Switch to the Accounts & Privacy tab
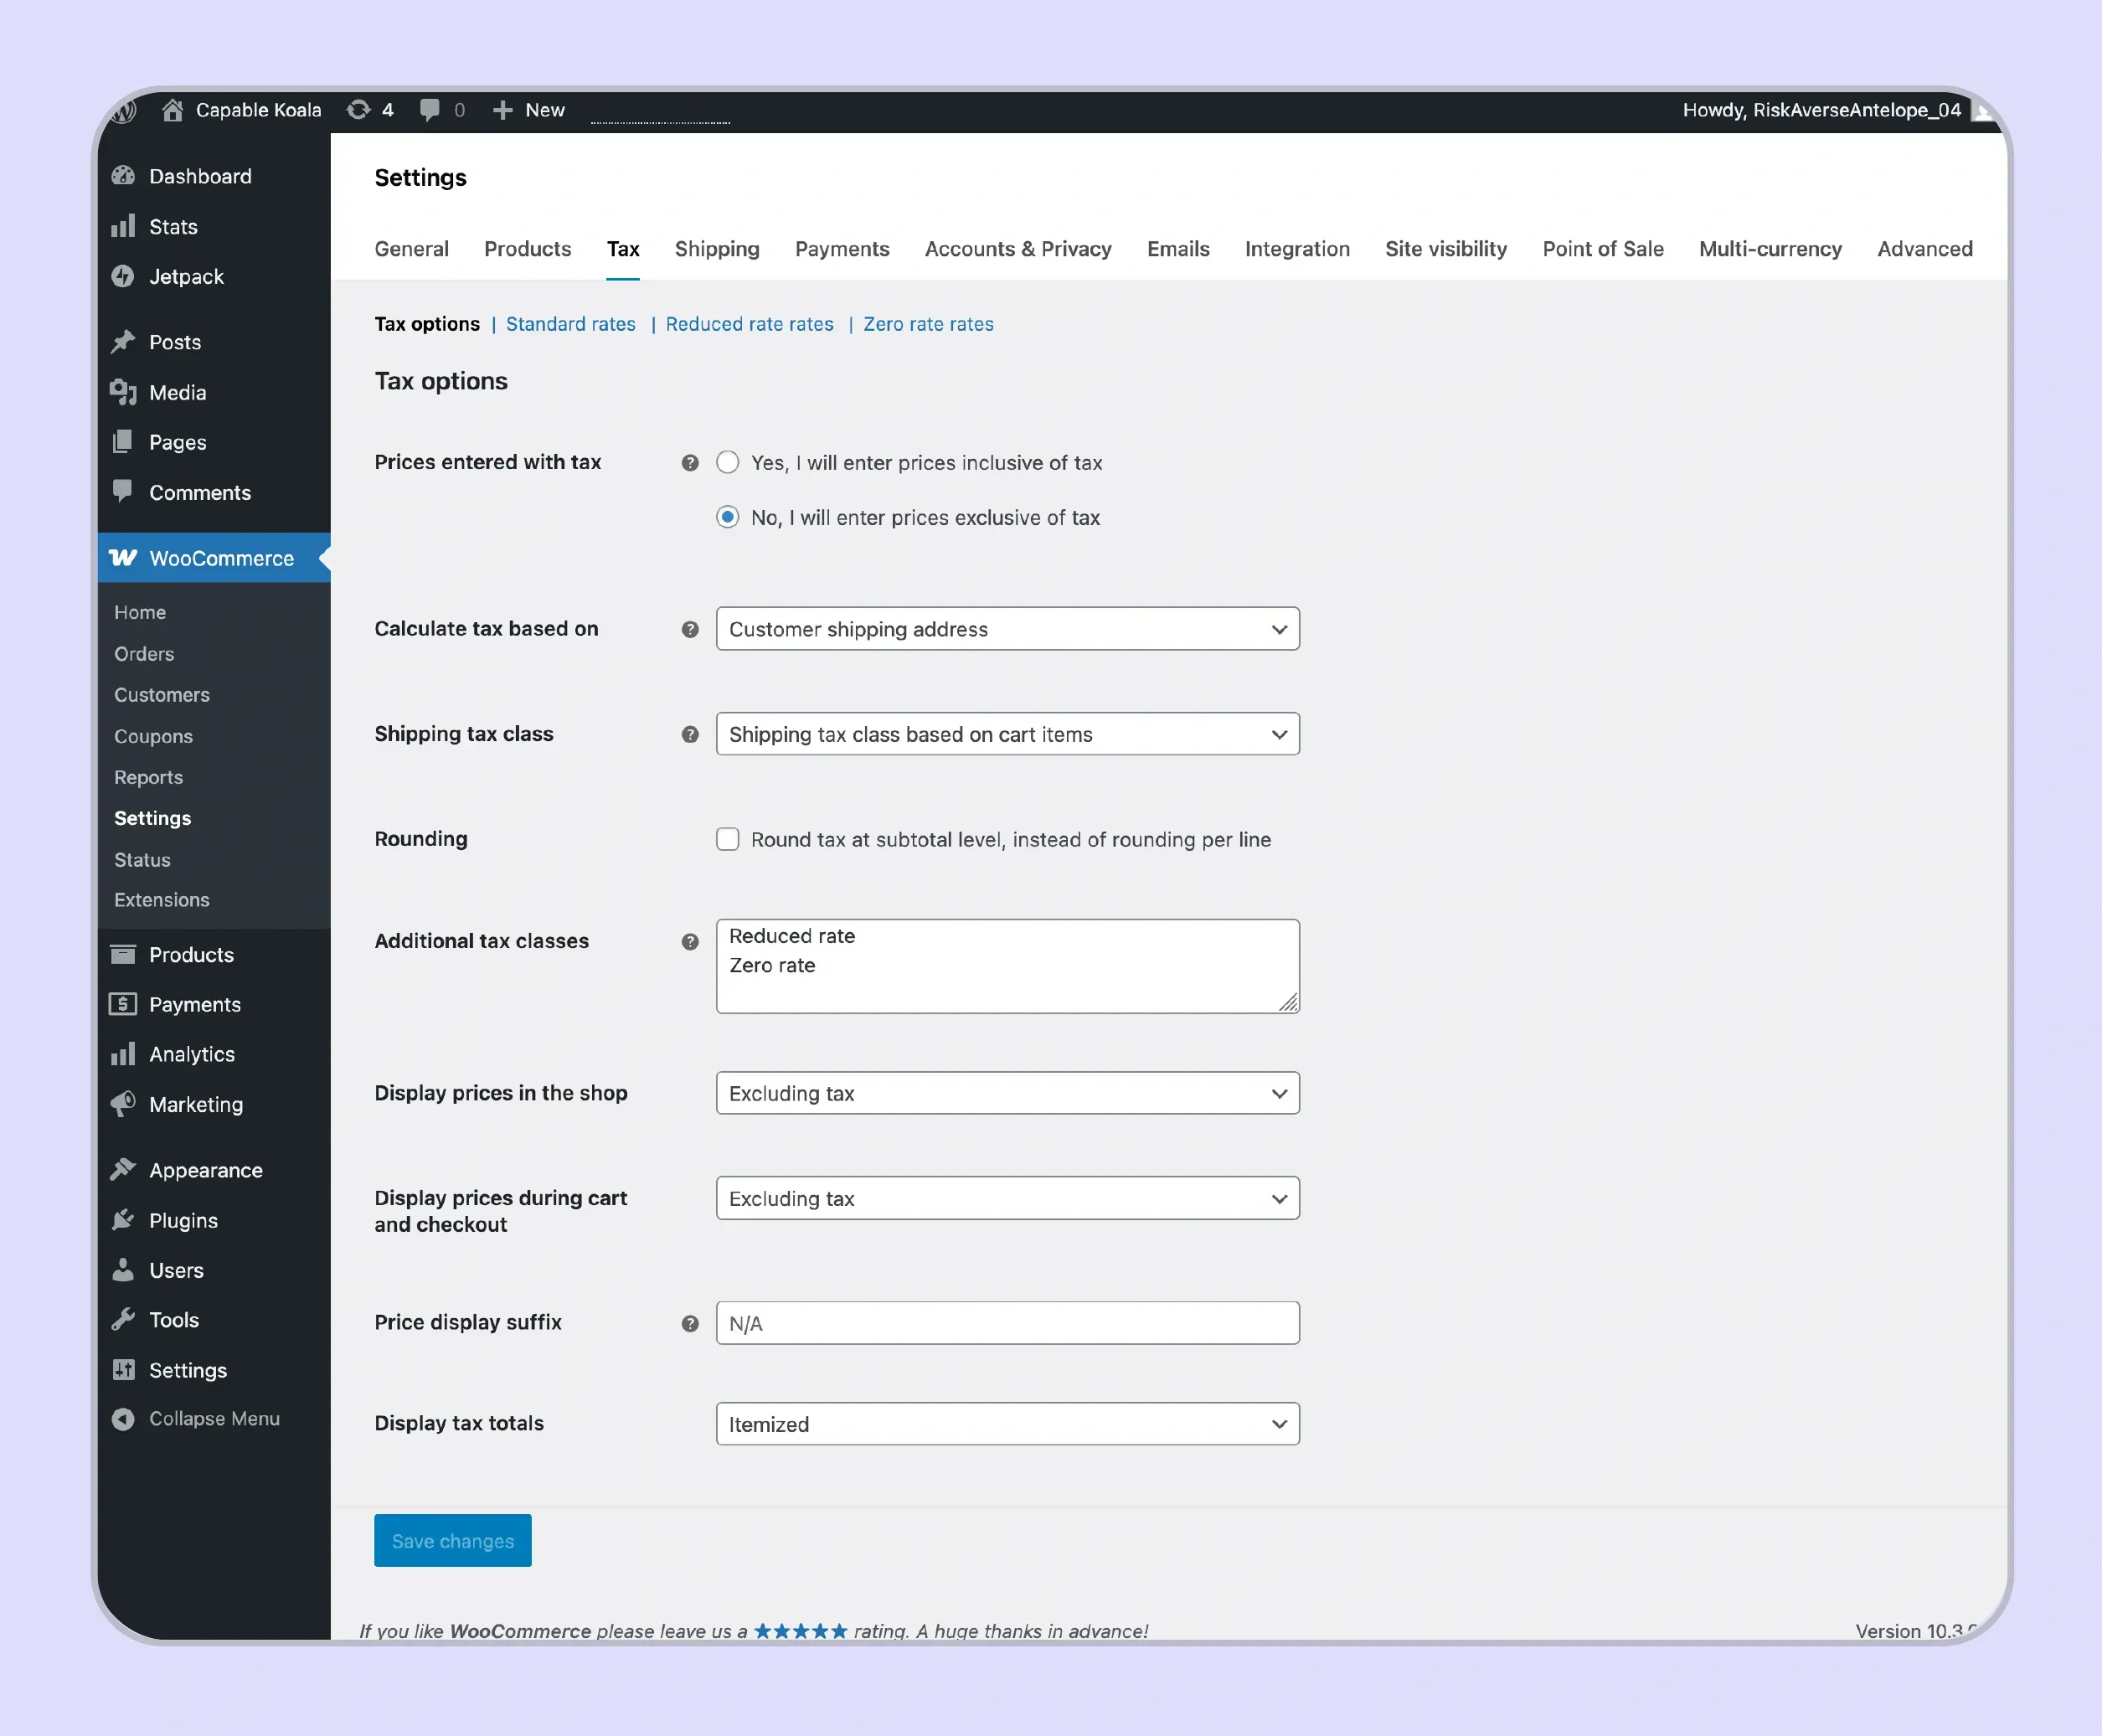The height and width of the screenshot is (1736, 2102). click(x=1018, y=249)
